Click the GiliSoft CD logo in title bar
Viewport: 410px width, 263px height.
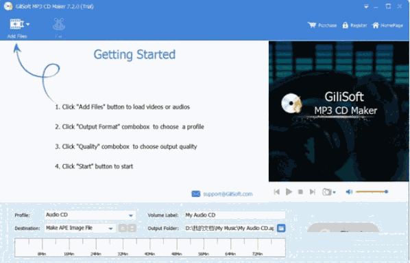tap(8, 6)
